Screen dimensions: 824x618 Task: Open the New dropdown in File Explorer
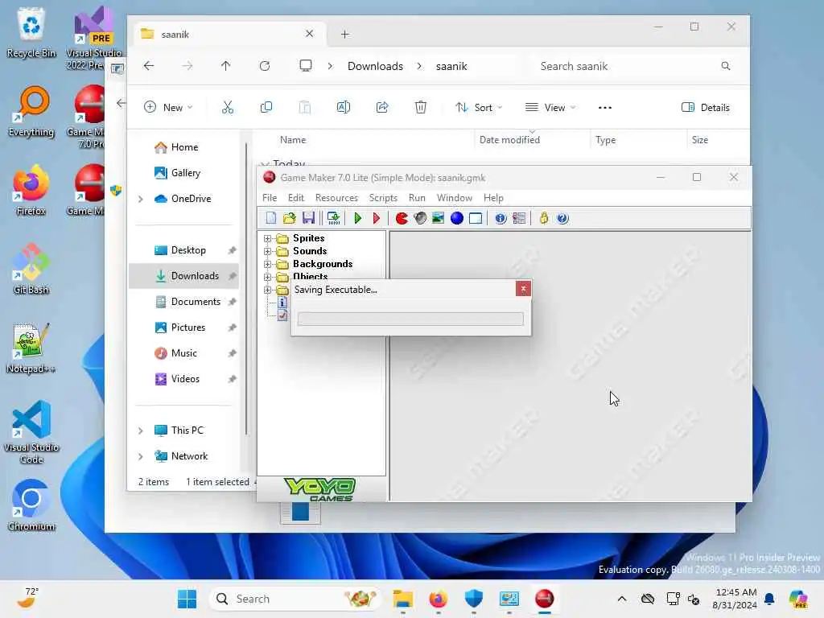[168, 107]
